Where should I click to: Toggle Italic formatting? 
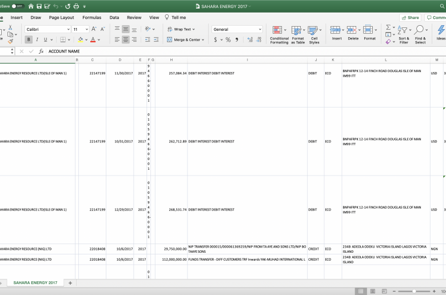pyautogui.click(x=37, y=39)
